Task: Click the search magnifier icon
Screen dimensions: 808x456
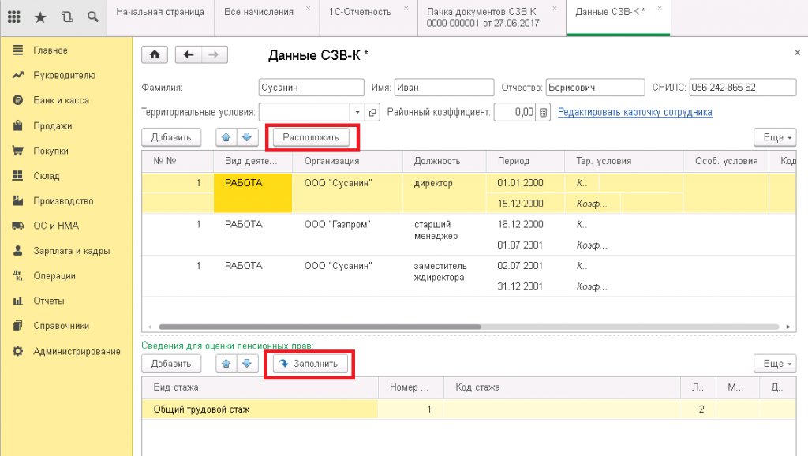Action: point(93,17)
